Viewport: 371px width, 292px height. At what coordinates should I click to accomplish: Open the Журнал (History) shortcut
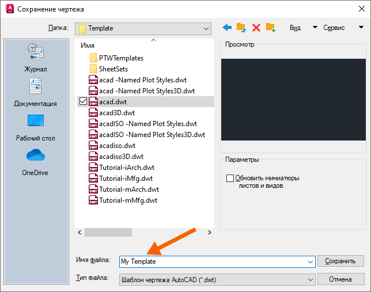[x=36, y=57]
